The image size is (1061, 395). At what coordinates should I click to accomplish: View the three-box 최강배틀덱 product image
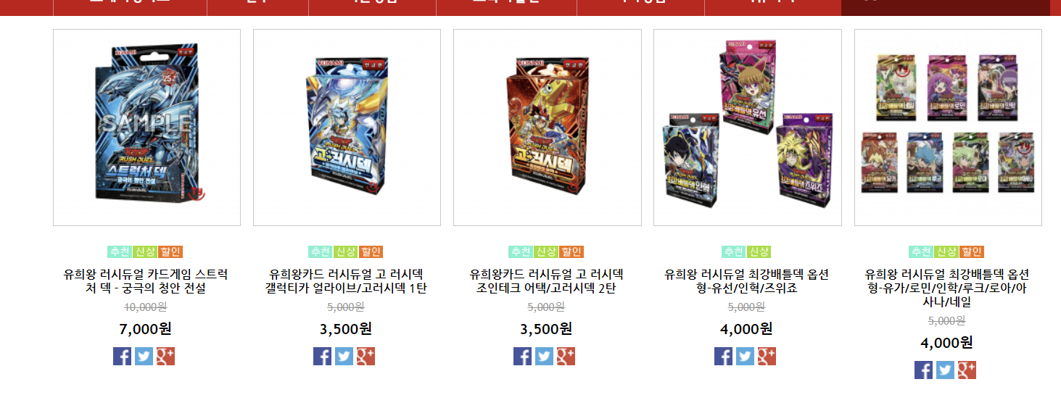point(748,128)
